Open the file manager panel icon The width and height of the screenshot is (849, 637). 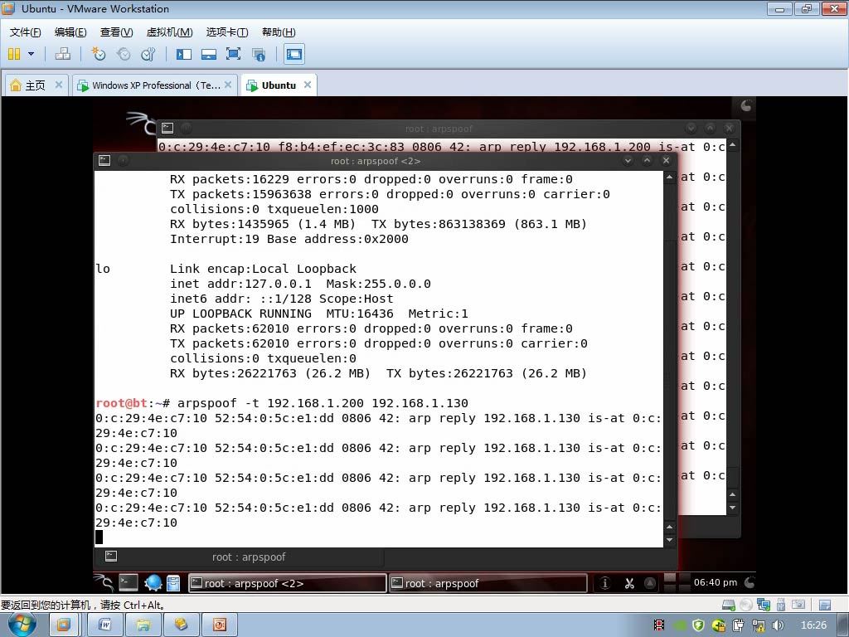pyautogui.click(x=173, y=583)
